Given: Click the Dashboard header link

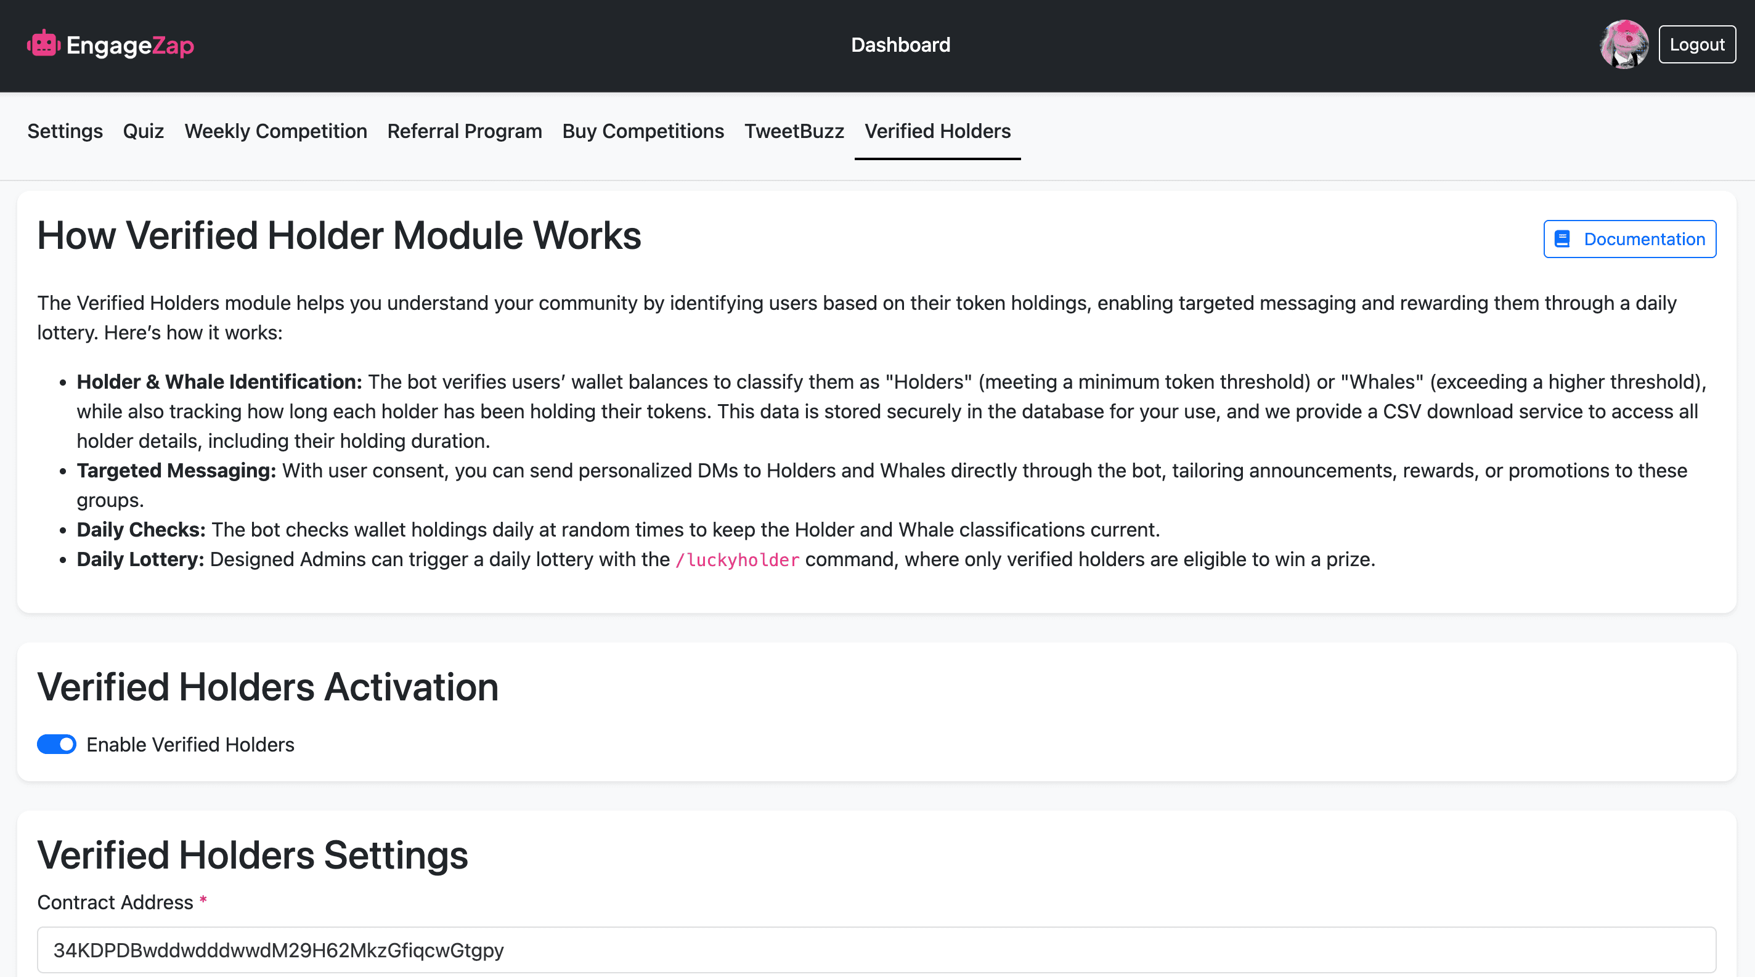Looking at the screenshot, I should 900,45.
